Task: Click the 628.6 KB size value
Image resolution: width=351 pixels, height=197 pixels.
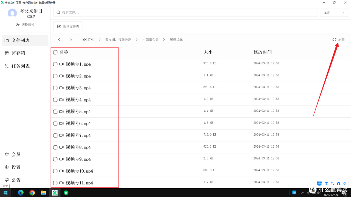Action: (210, 87)
